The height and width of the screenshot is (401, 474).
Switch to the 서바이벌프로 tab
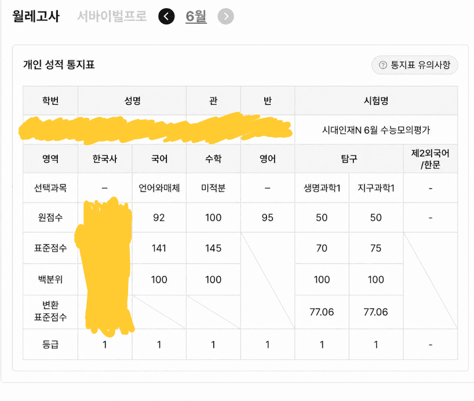tap(112, 16)
